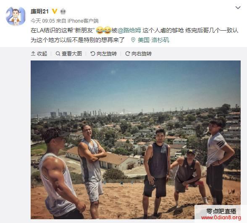Image resolution: width=247 pixels, height=223 pixels.
Task: Rotate the photo left with 向左旋转
Action: pyautogui.click(x=104, y=54)
